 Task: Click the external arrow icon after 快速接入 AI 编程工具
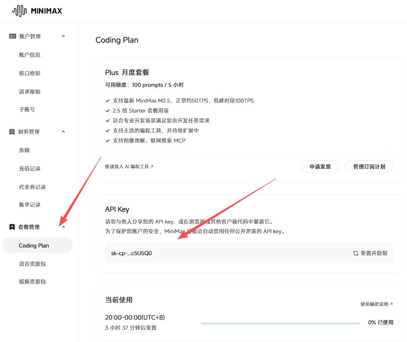pyautogui.click(x=152, y=166)
